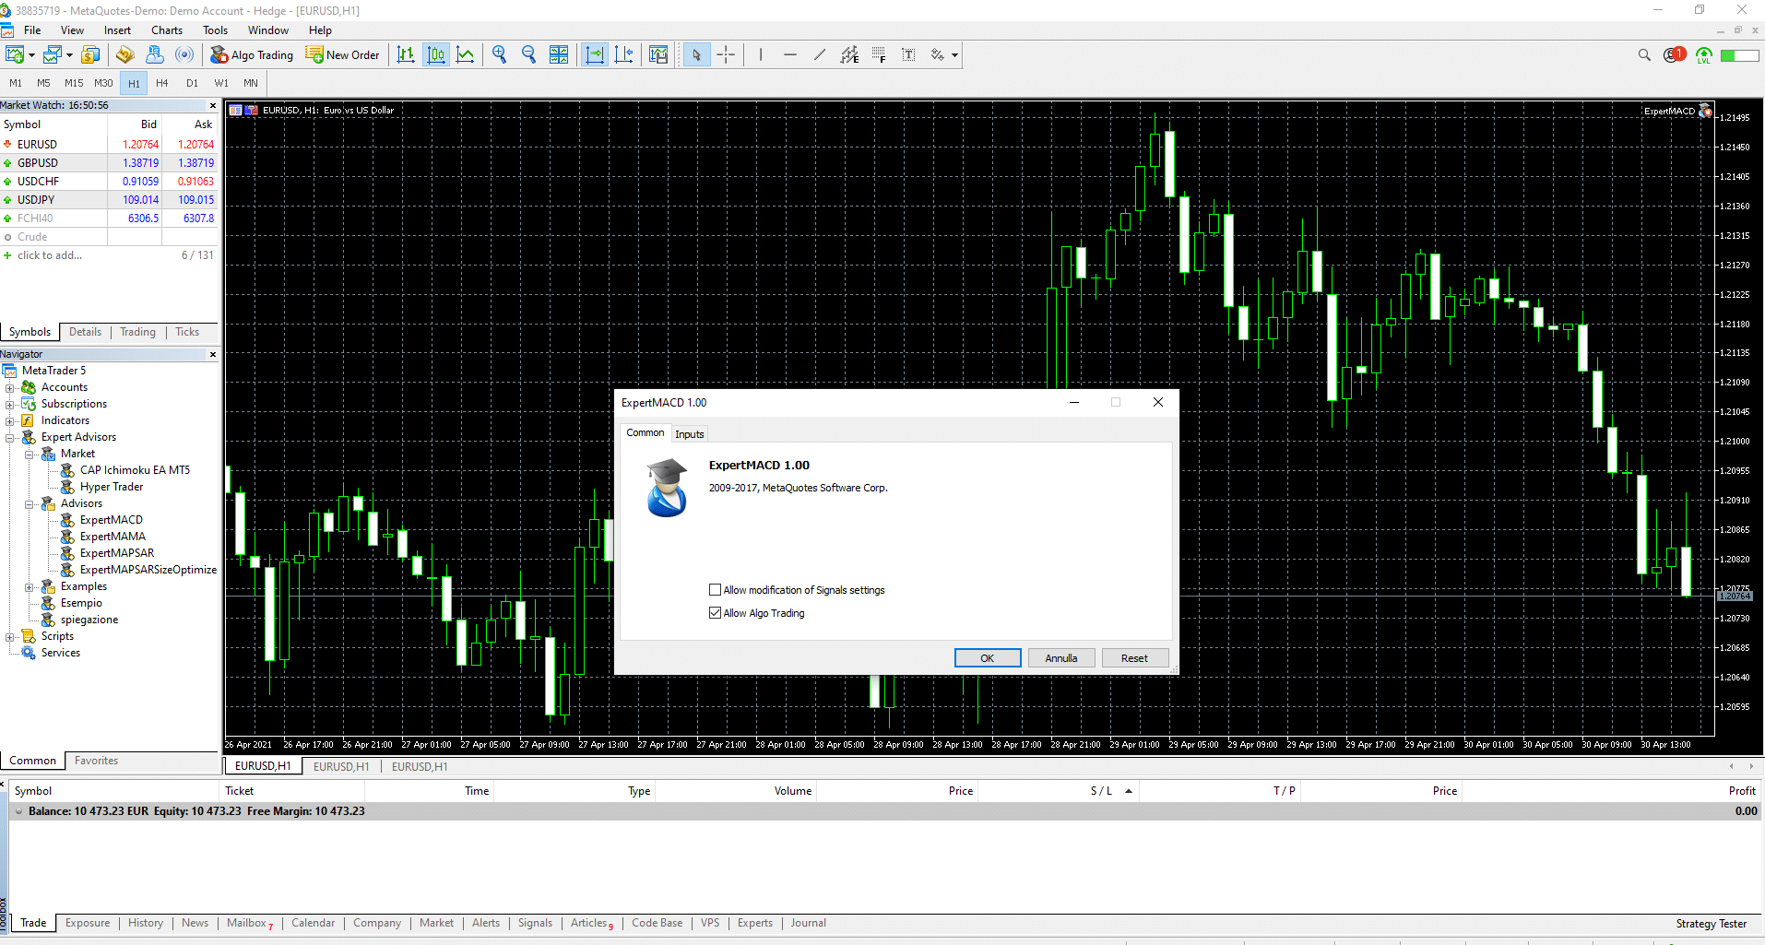Select the text label tool
This screenshot has height=945, width=1765.
tap(908, 55)
